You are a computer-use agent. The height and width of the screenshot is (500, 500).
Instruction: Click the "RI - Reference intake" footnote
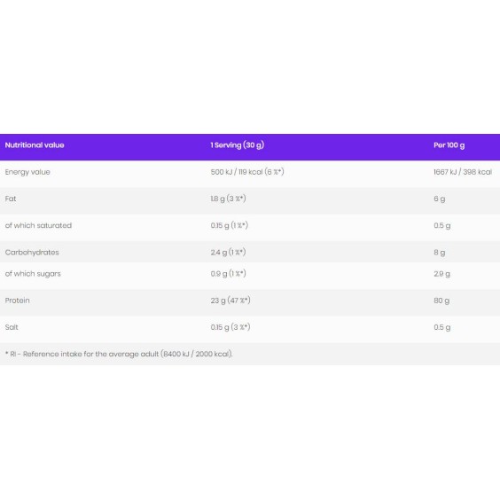pyautogui.click(x=119, y=354)
